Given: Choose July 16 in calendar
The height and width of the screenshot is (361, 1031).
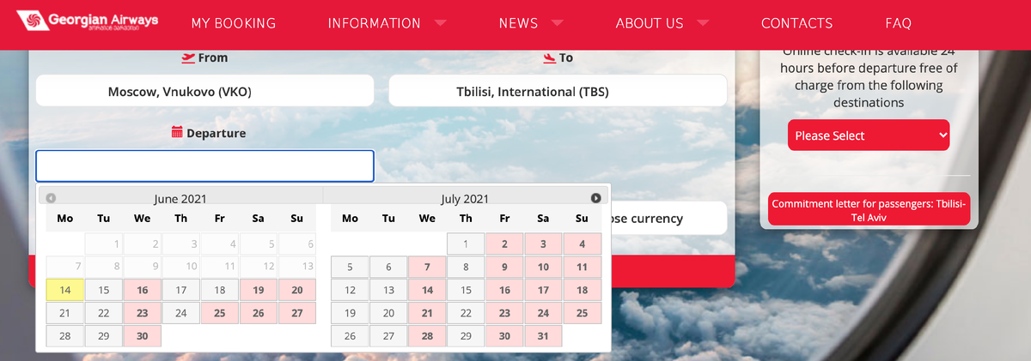Looking at the screenshot, I should pos(504,290).
